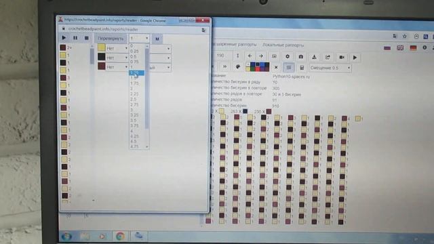The height and width of the screenshot is (244, 434).
Task: Select 3.25 from the speed list
Action: (134, 115)
